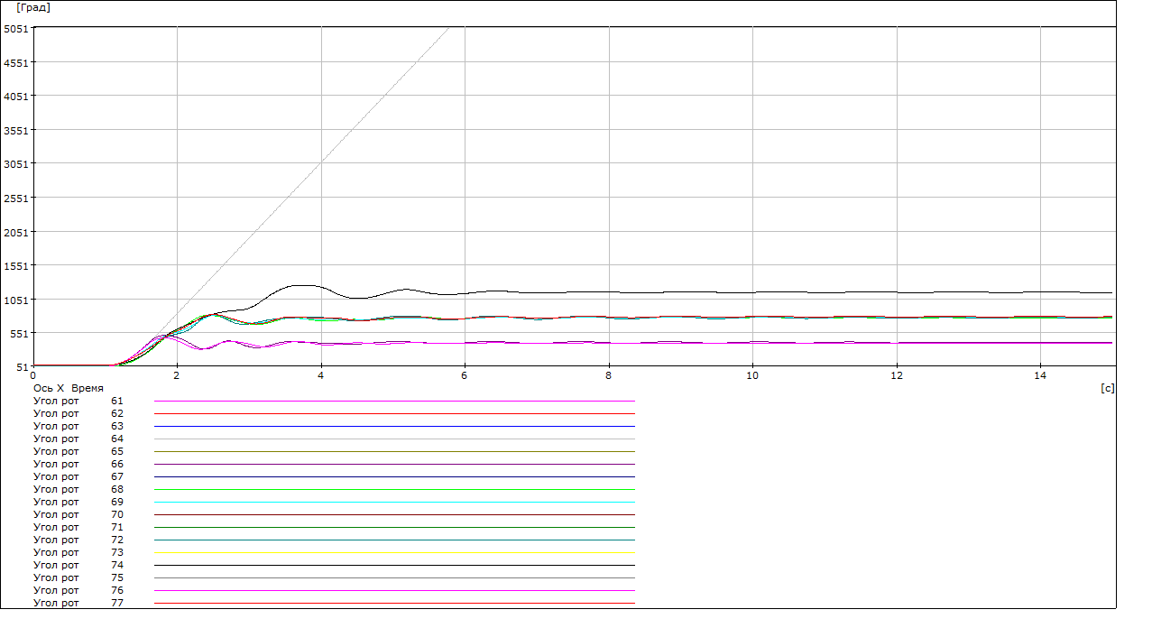The height and width of the screenshot is (628, 1152).
Task: Click the 4551 Y-axis tick label
Action: click(x=16, y=62)
